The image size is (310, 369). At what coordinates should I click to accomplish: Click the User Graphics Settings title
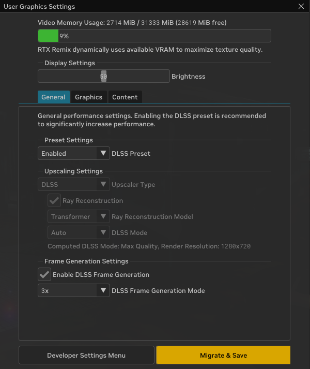click(x=39, y=7)
